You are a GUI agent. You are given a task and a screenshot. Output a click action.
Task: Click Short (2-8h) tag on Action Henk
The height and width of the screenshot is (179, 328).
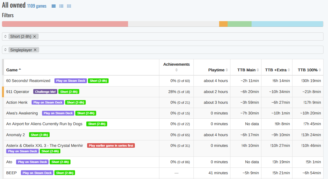tap(76, 102)
